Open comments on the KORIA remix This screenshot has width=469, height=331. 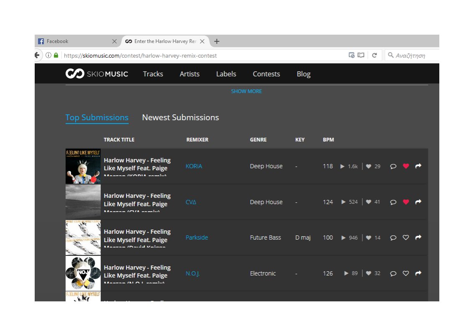393,167
